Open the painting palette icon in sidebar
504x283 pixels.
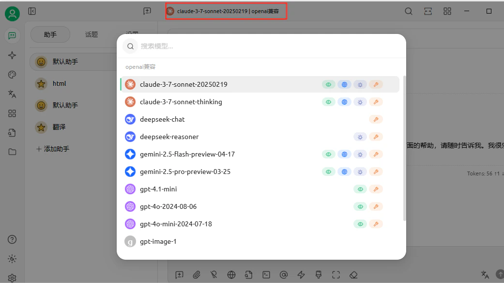point(12,75)
